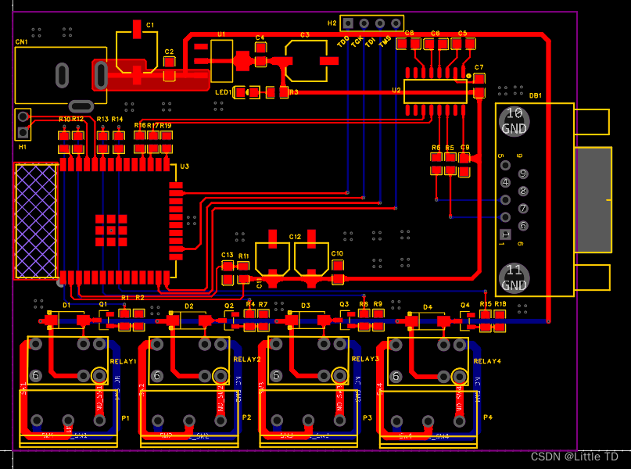
Task: Select DB1 connector pin 9 pad
Action: (523, 174)
